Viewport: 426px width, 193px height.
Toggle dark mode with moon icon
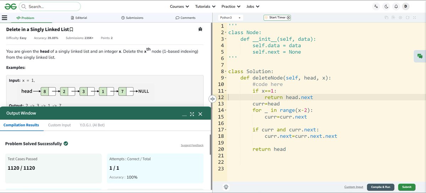click(386, 6)
